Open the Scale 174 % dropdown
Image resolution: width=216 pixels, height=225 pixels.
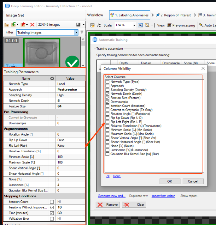(x=134, y=25)
